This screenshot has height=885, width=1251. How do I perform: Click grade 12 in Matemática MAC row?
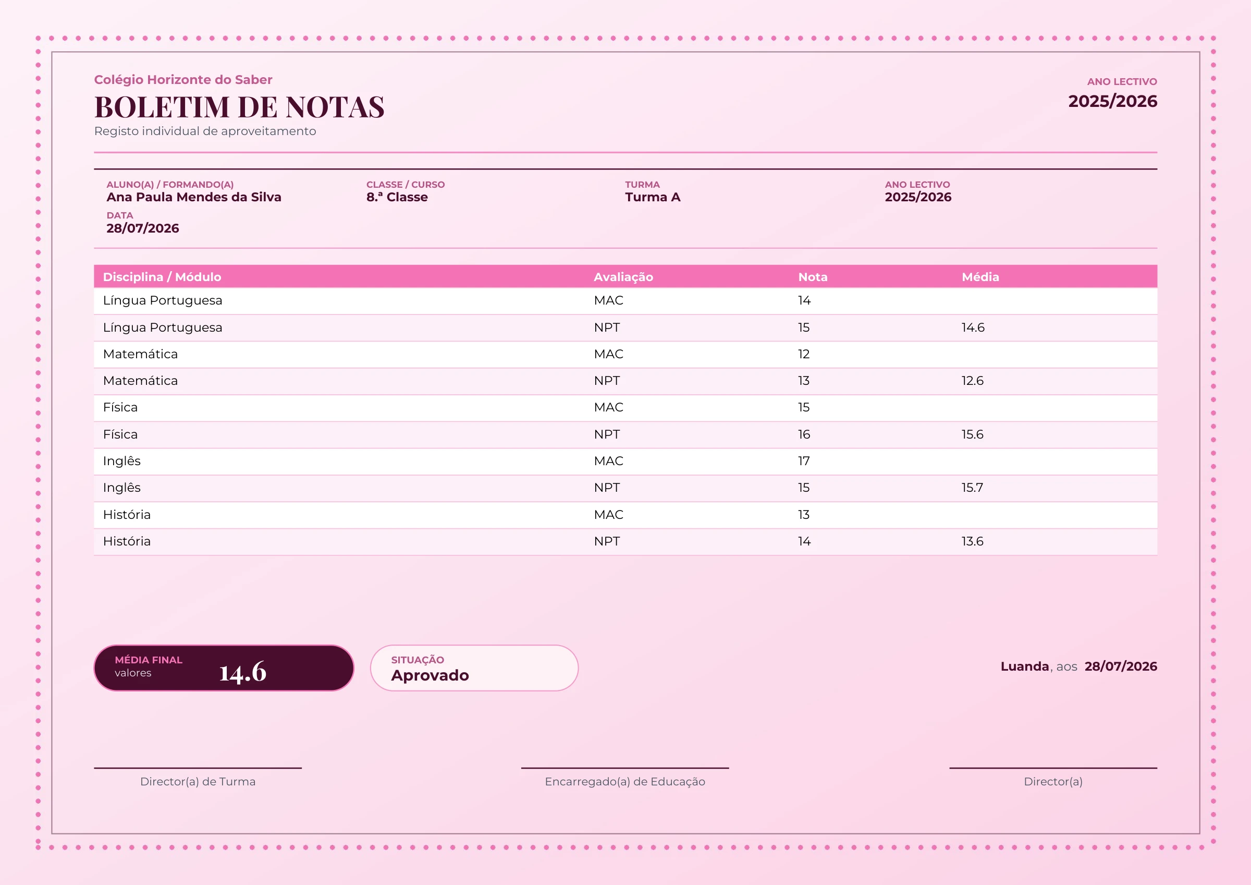[x=804, y=355]
